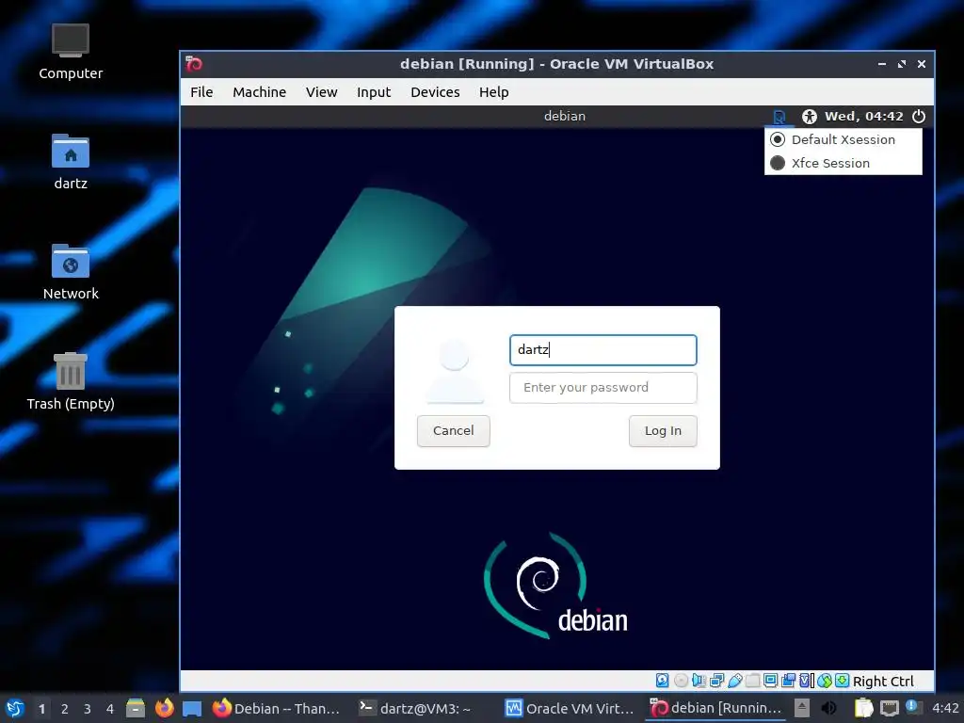The height and width of the screenshot is (723, 964).
Task: Switch to the Debian Firefox taskbar window
Action: point(277,708)
